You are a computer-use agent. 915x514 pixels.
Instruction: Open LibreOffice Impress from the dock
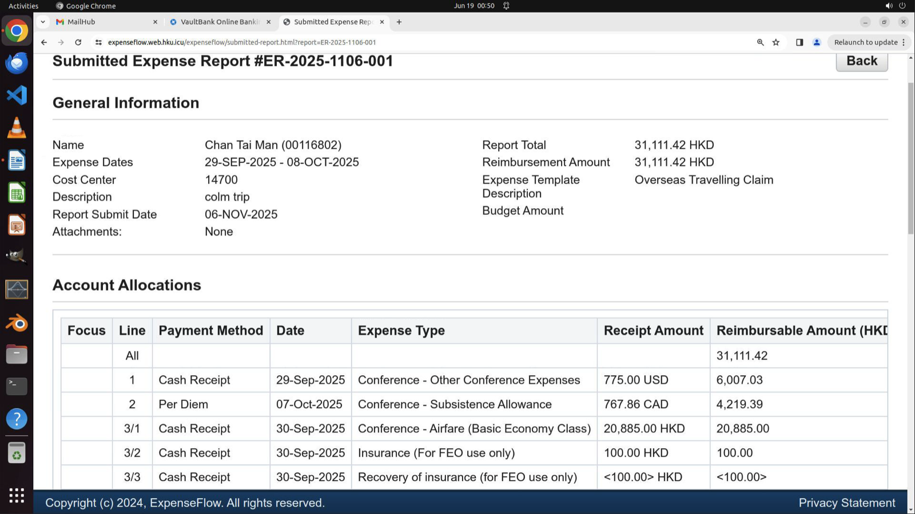[x=17, y=225]
